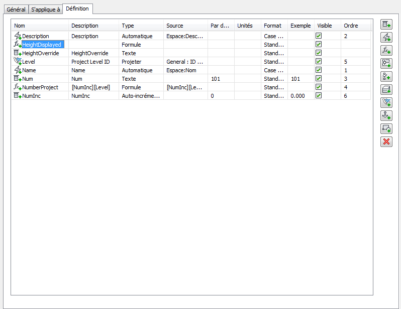The image size is (401, 309).
Task: Click the project icon beside Level
Action: pyautogui.click(x=18, y=62)
